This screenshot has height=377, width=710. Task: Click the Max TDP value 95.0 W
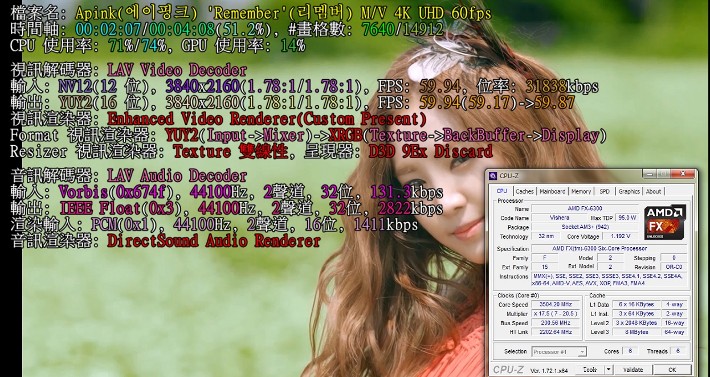pyautogui.click(x=627, y=218)
